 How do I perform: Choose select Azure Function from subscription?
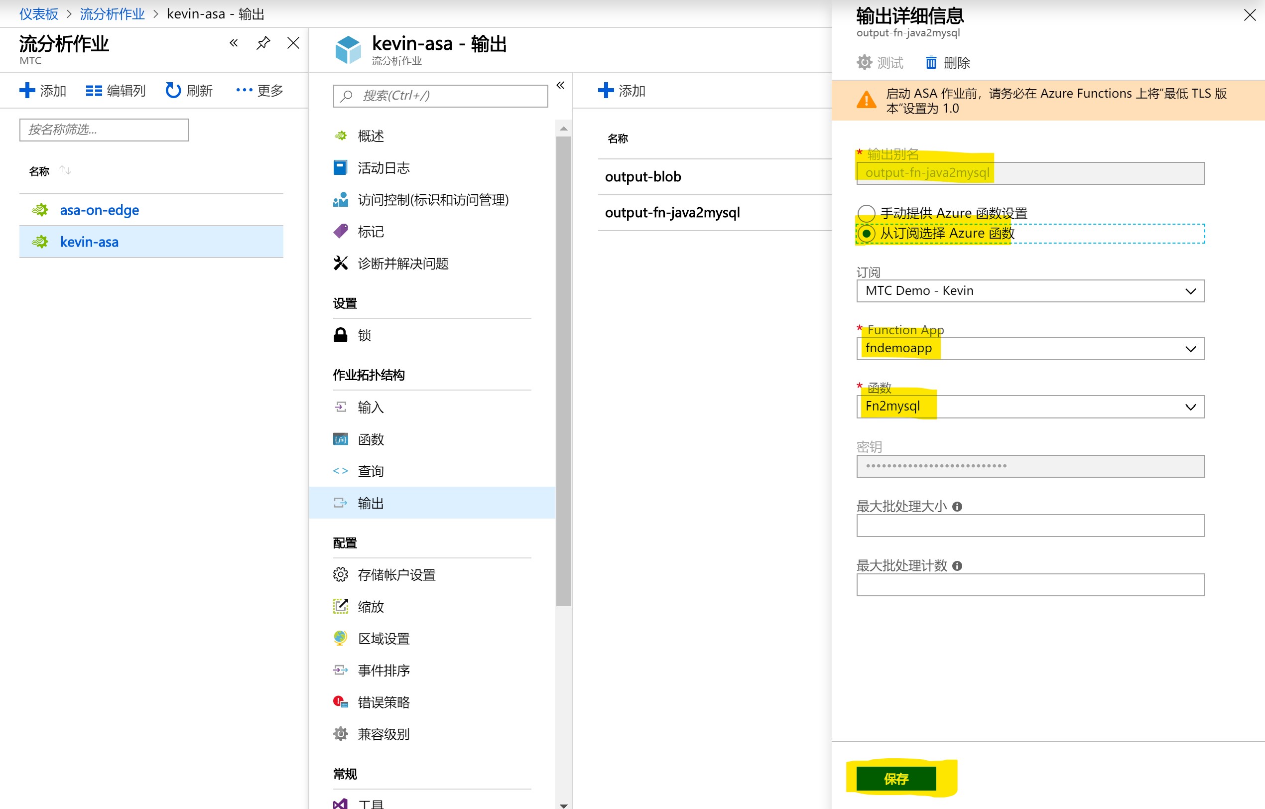pyautogui.click(x=866, y=233)
